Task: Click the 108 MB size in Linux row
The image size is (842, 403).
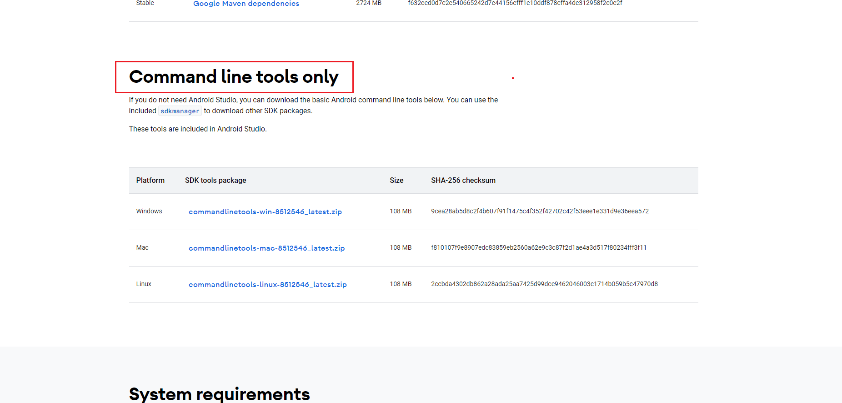Action: (x=401, y=284)
